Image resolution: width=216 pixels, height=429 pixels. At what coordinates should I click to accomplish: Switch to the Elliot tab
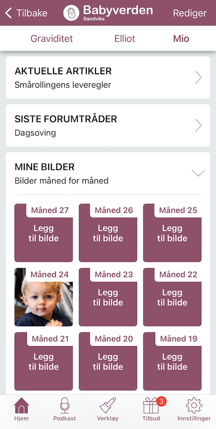tap(125, 38)
